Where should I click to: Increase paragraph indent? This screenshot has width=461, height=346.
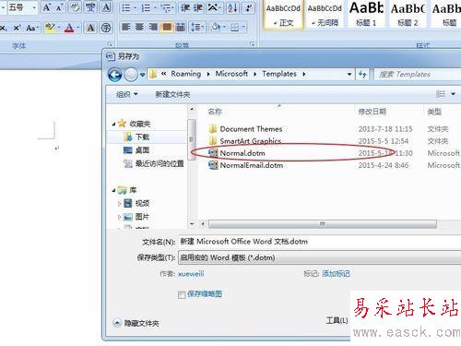pos(198,8)
